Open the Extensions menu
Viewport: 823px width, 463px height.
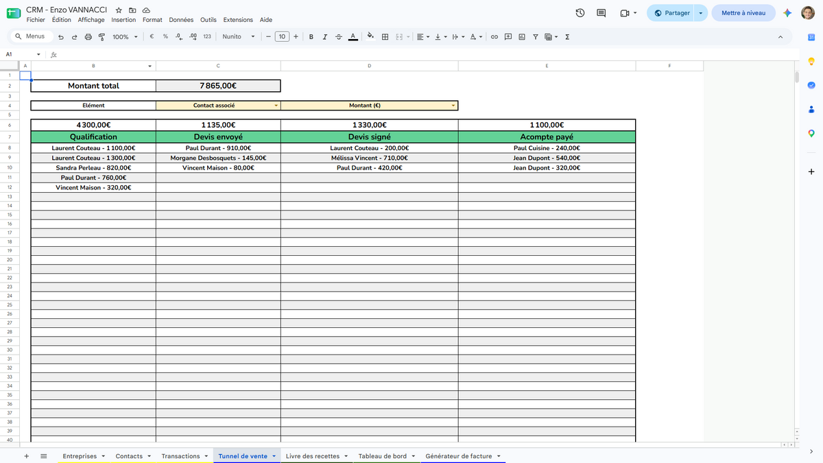tap(238, 20)
